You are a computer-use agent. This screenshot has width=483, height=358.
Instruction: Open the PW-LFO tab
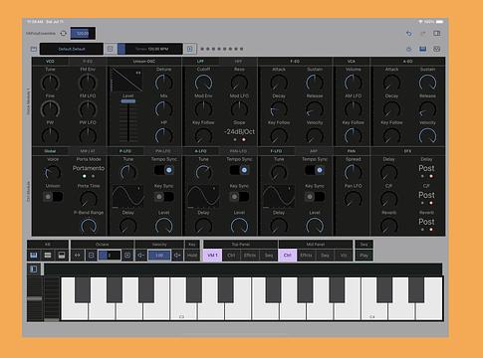coord(163,151)
